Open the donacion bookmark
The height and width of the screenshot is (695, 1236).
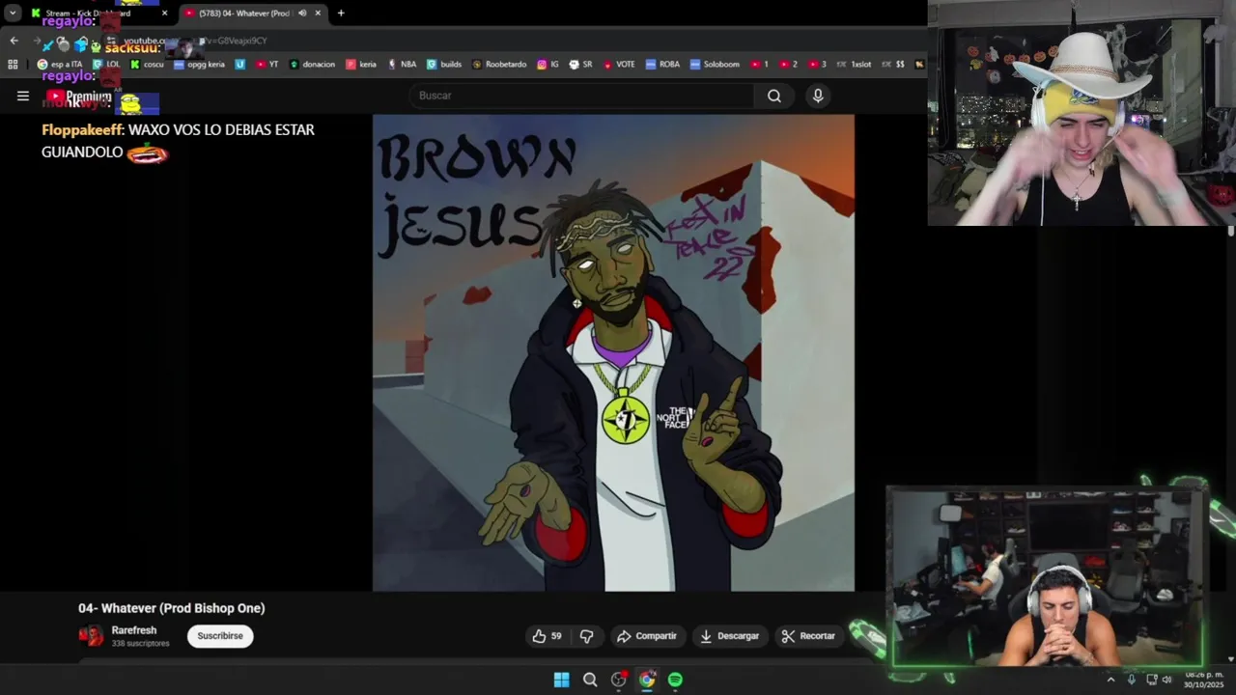click(x=312, y=65)
